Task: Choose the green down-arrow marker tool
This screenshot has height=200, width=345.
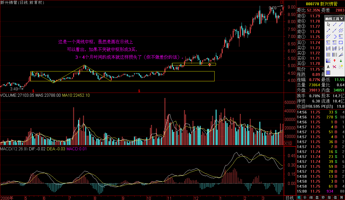Action: tap(341, 60)
